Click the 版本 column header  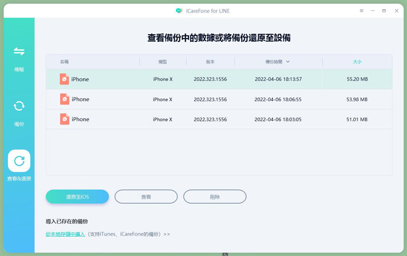[210, 62]
